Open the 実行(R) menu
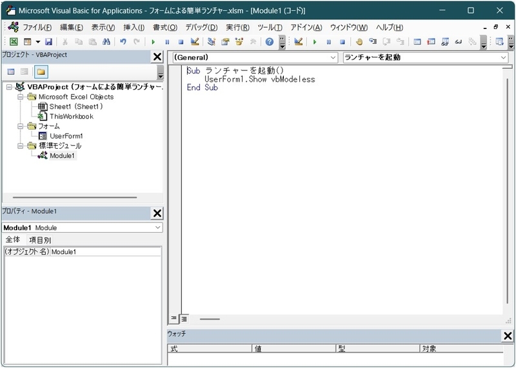Screen dimensions: 516x368 (237, 28)
